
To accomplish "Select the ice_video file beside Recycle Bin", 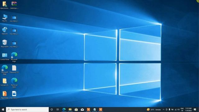I will [x=14, y=44].
